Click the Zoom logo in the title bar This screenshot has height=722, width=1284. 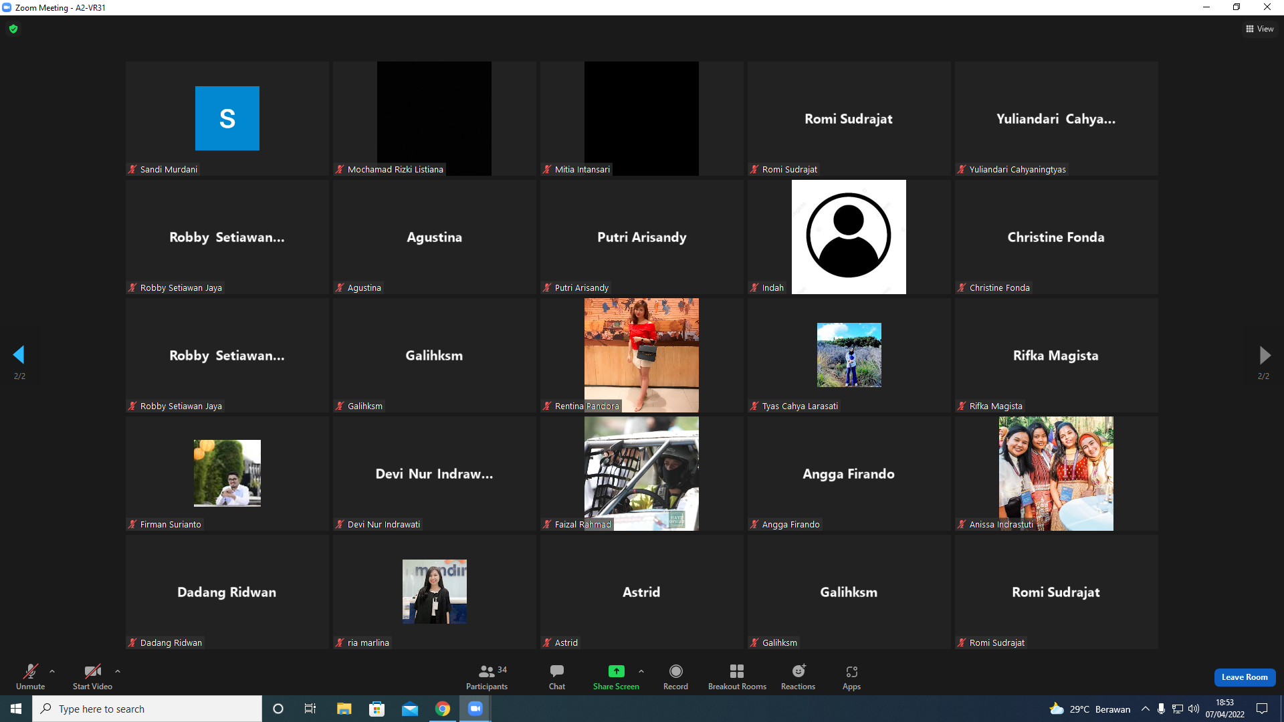click(x=7, y=7)
